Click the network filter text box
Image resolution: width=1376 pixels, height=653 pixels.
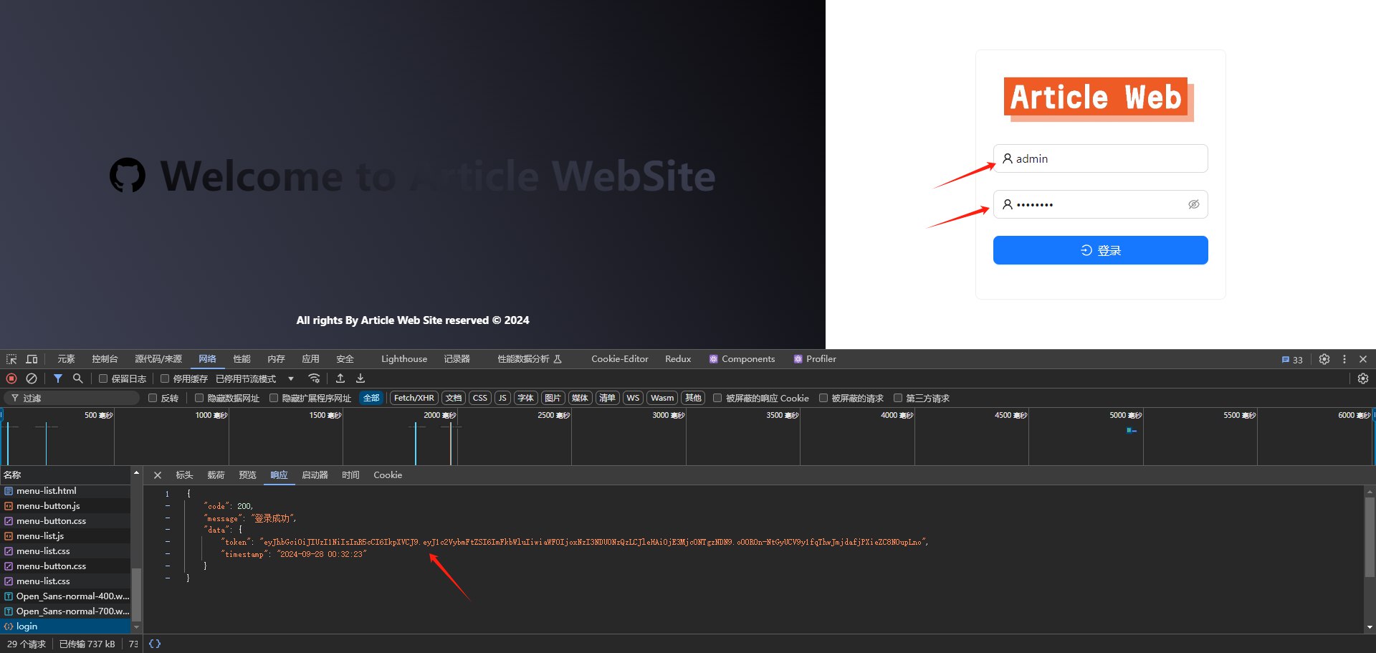tap(72, 398)
